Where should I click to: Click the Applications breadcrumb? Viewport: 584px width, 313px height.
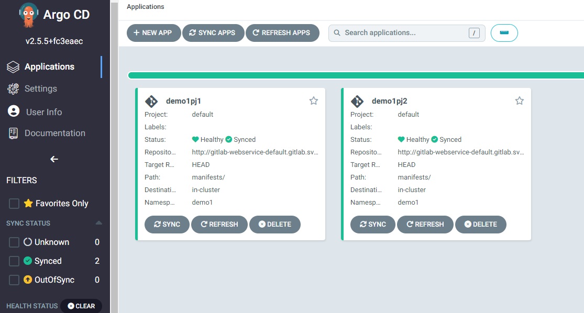pyautogui.click(x=145, y=7)
